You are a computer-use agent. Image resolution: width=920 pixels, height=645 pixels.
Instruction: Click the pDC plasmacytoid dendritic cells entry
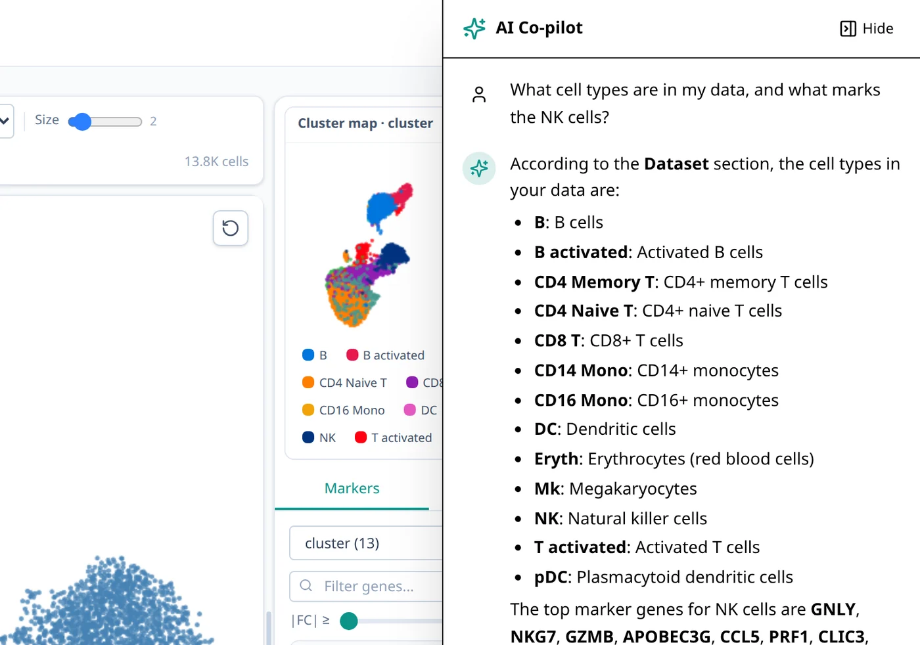pos(664,577)
